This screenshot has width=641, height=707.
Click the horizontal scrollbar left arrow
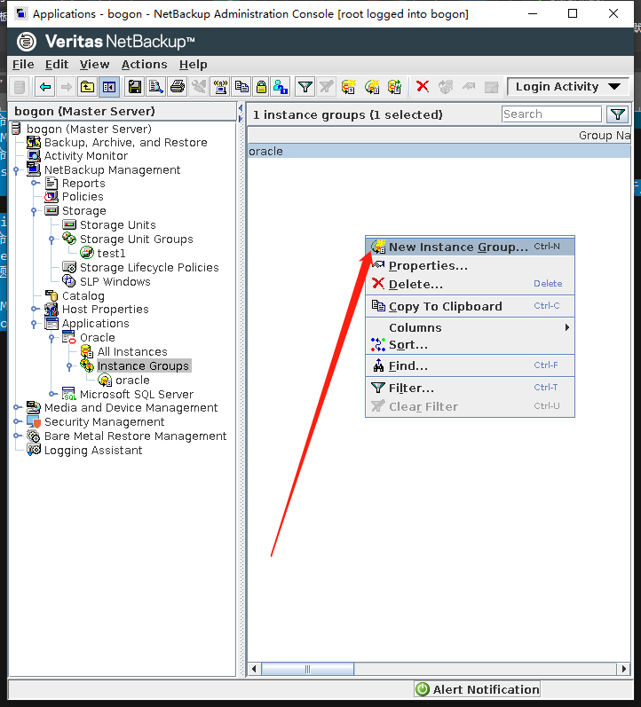[x=254, y=669]
